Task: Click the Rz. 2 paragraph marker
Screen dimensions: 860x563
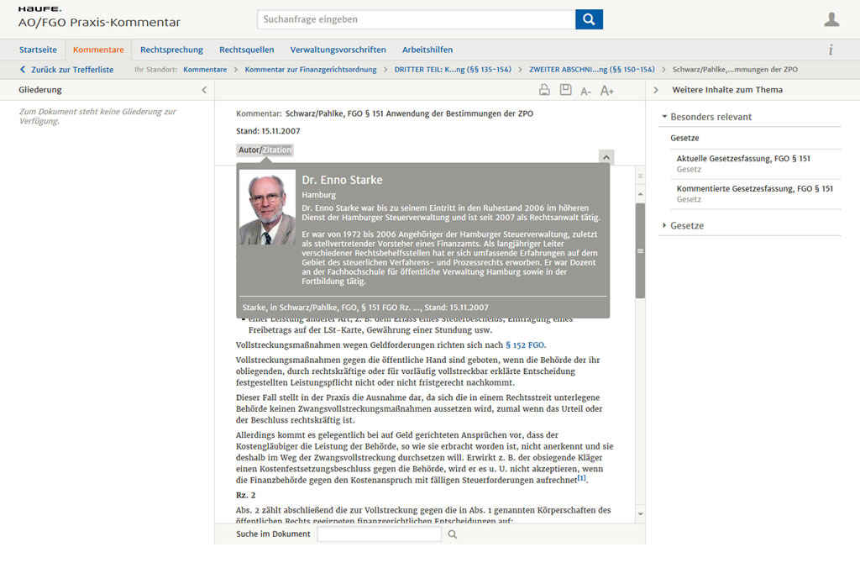Action: coord(246,495)
